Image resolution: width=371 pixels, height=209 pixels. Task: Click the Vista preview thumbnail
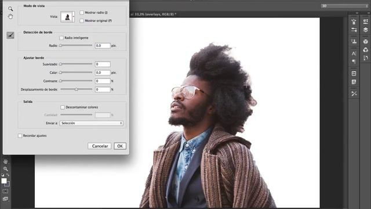[67, 17]
